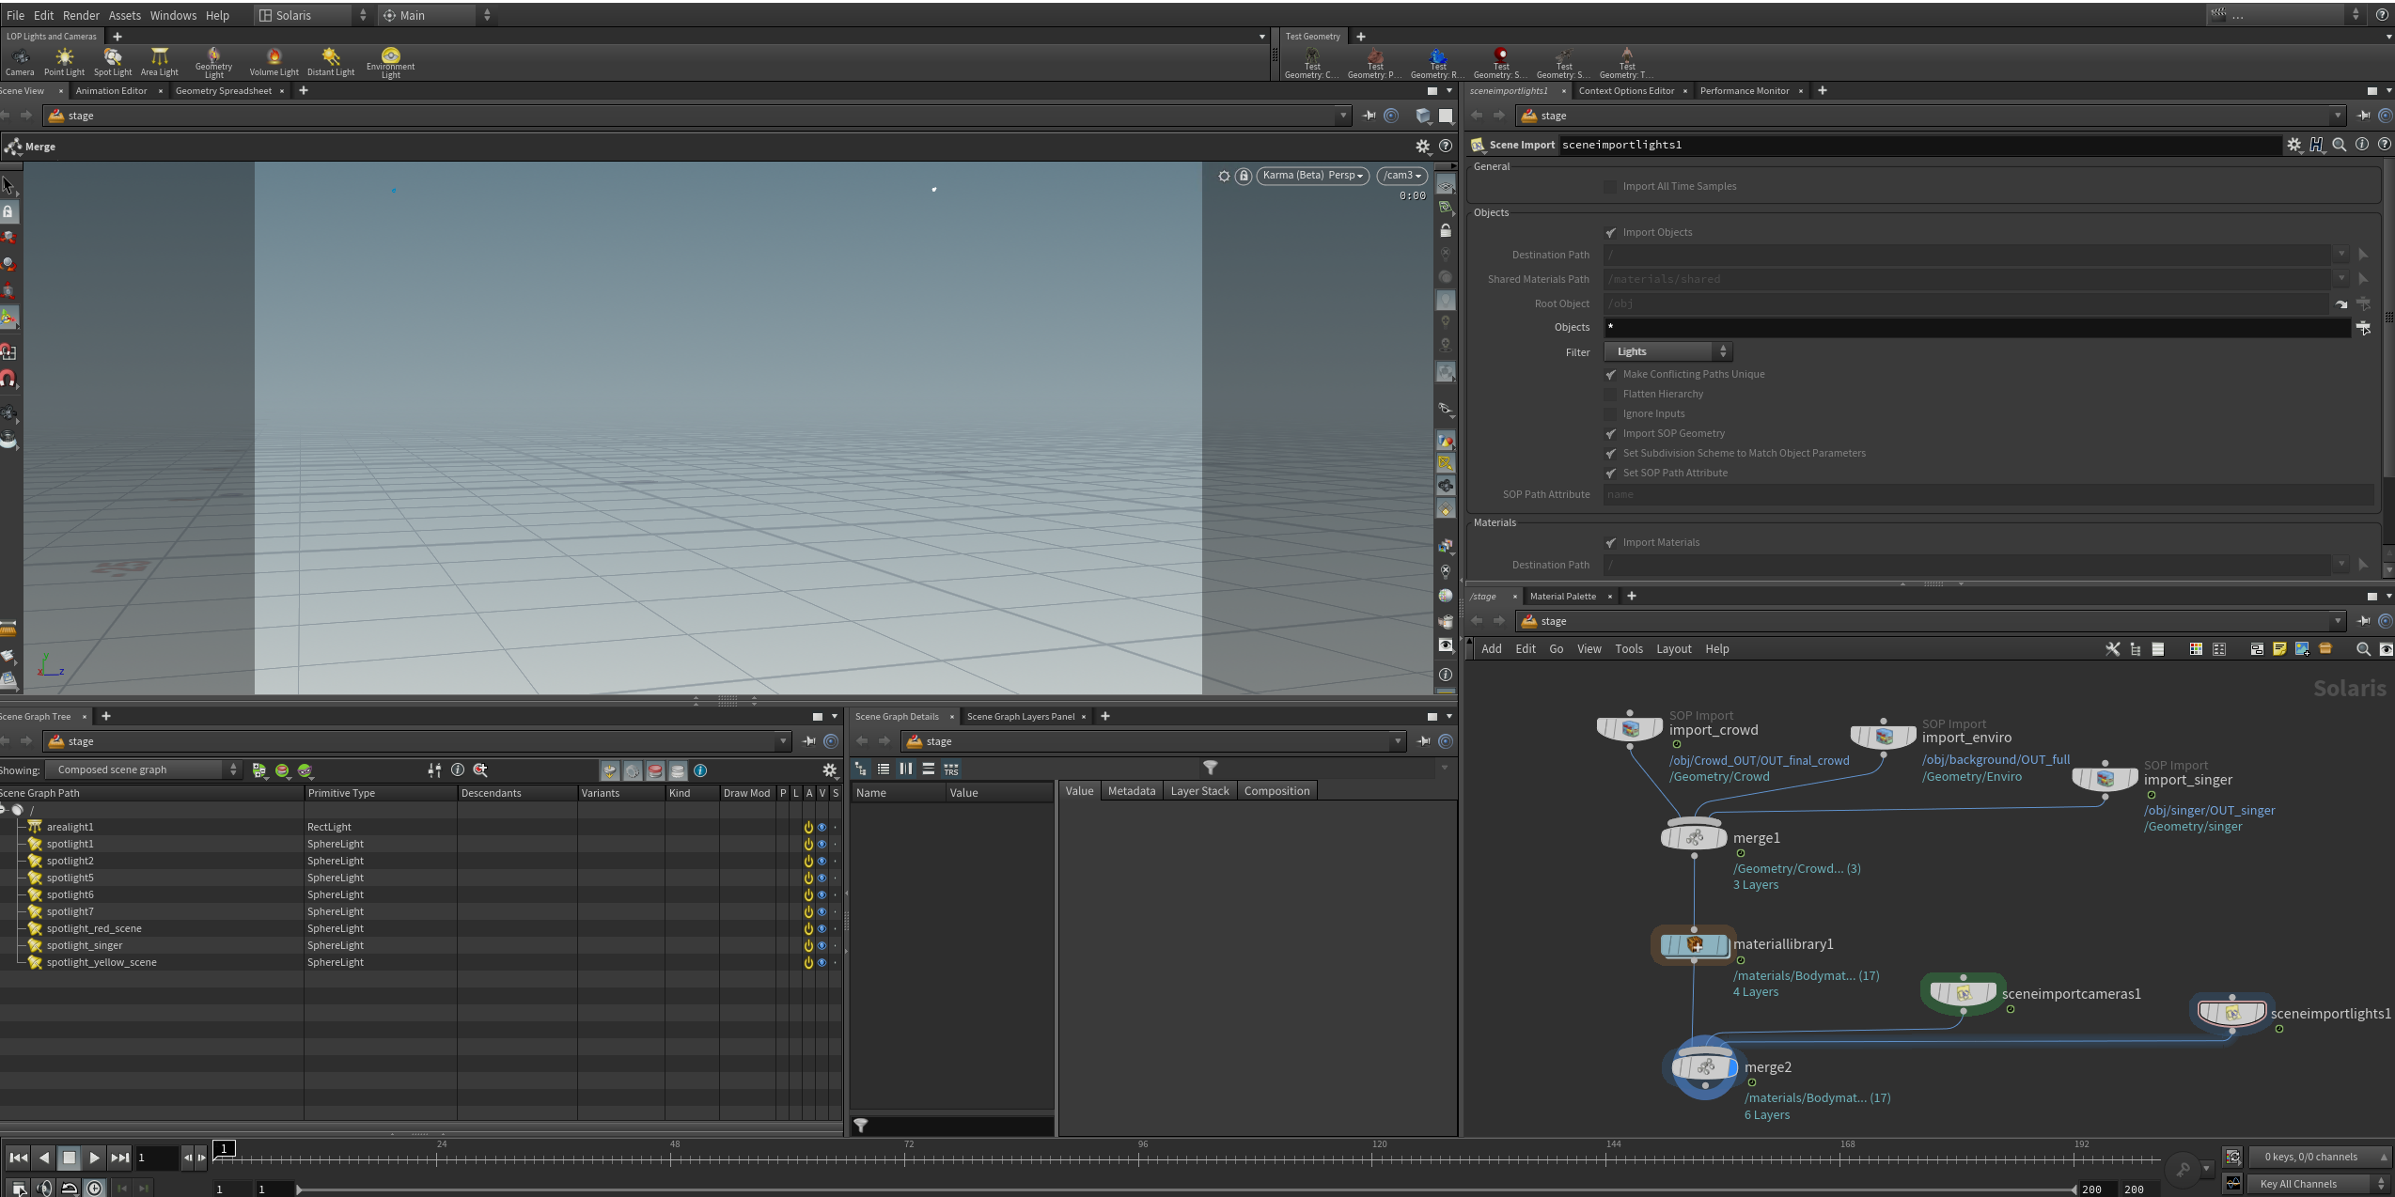Image resolution: width=2395 pixels, height=1197 pixels.
Task: Select the Layer Stack tab button
Action: pos(1199,791)
